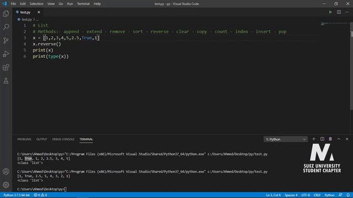Image resolution: width=353 pixels, height=198 pixels.
Task: Open notifications bell in status bar
Action: [x=348, y=195]
